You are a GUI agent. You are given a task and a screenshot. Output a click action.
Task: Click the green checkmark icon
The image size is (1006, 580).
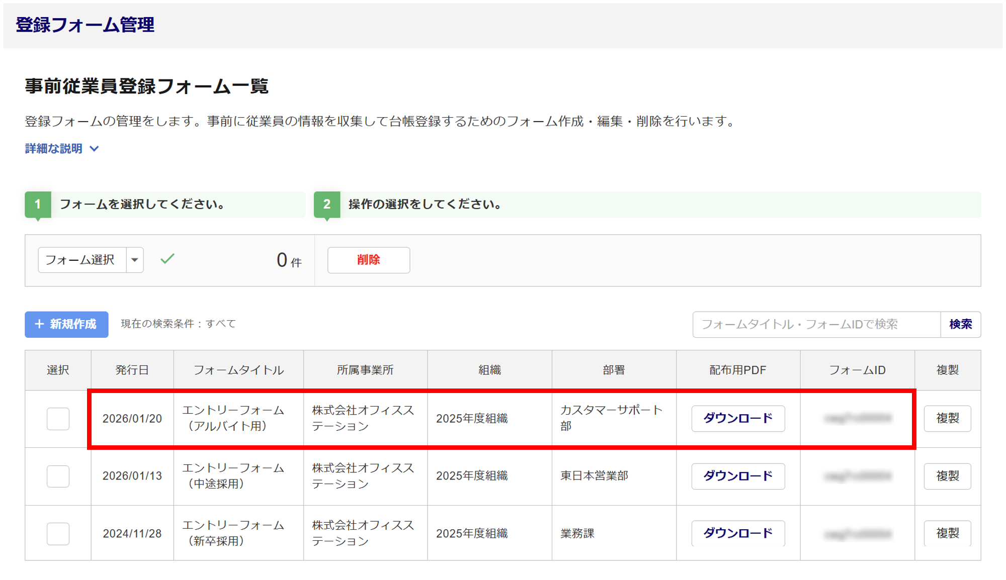click(167, 259)
